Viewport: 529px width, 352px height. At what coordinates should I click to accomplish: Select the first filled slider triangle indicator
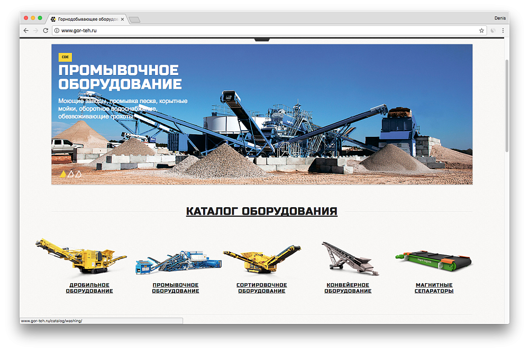[63, 174]
